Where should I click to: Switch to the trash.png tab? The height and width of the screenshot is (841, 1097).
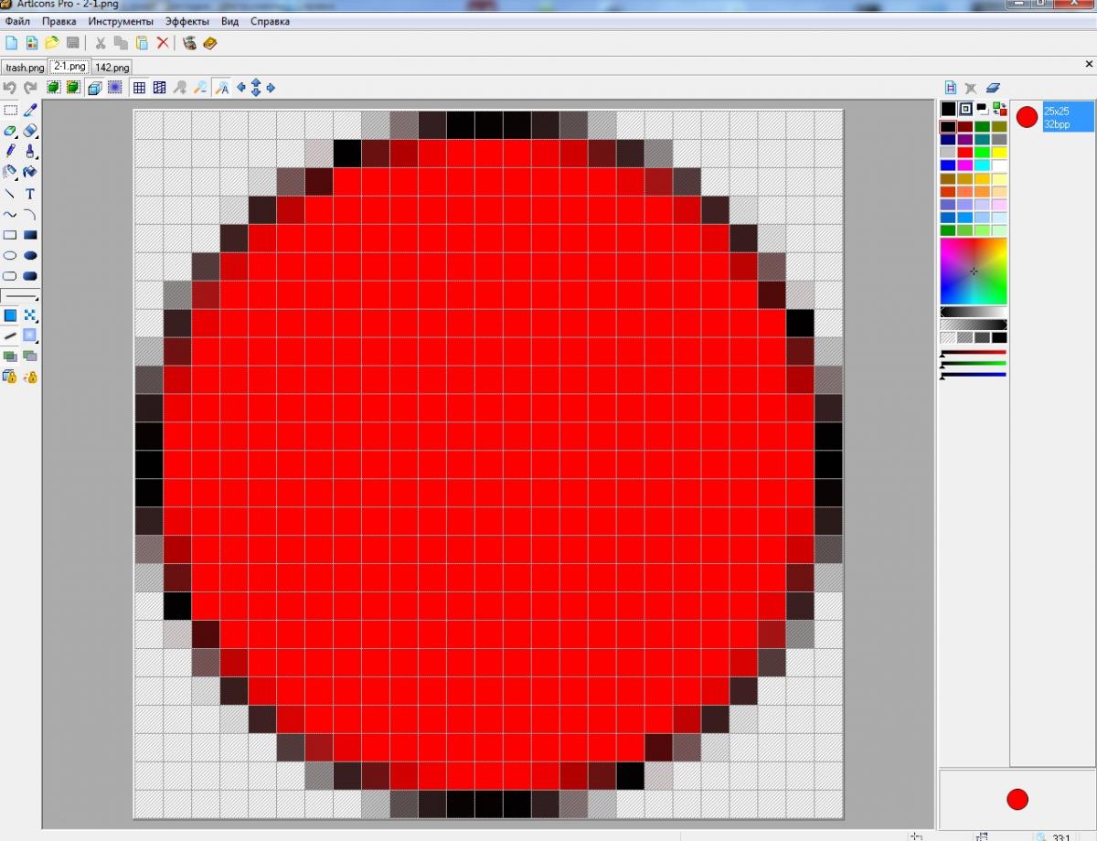click(25, 68)
